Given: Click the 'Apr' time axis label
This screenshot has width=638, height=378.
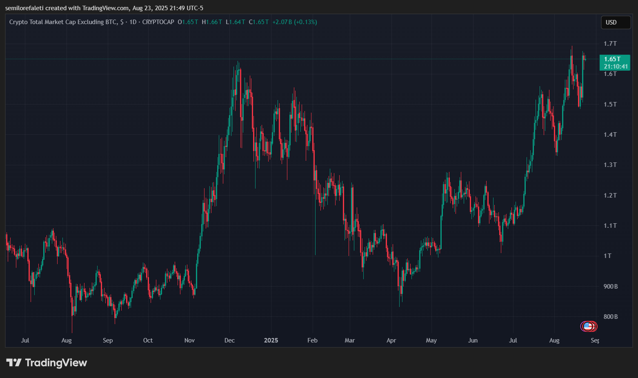Looking at the screenshot, I should (391, 340).
